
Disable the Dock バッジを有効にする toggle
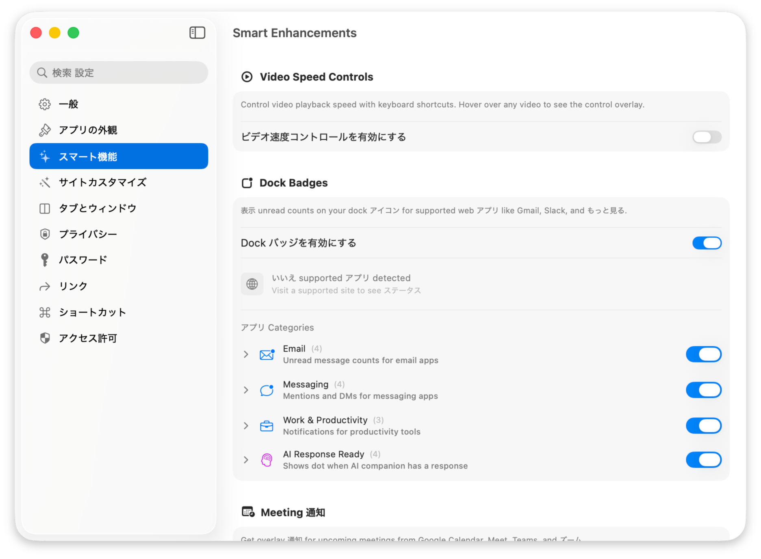coord(707,243)
